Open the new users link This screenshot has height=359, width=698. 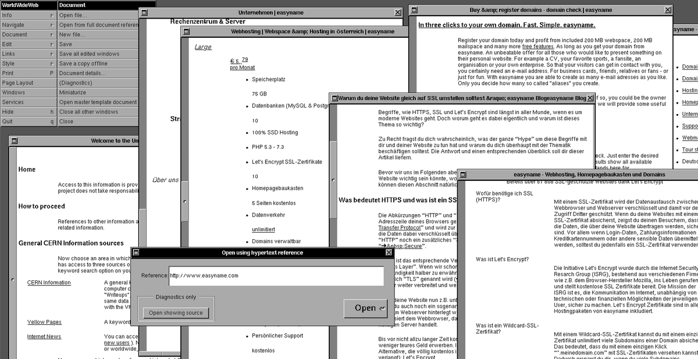(118, 343)
